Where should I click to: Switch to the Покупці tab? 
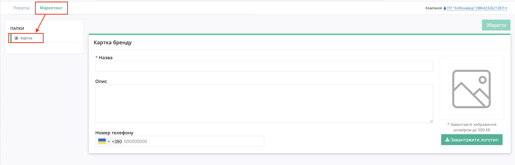pos(21,8)
